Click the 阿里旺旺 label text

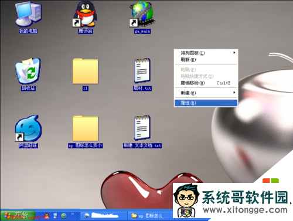28,145
